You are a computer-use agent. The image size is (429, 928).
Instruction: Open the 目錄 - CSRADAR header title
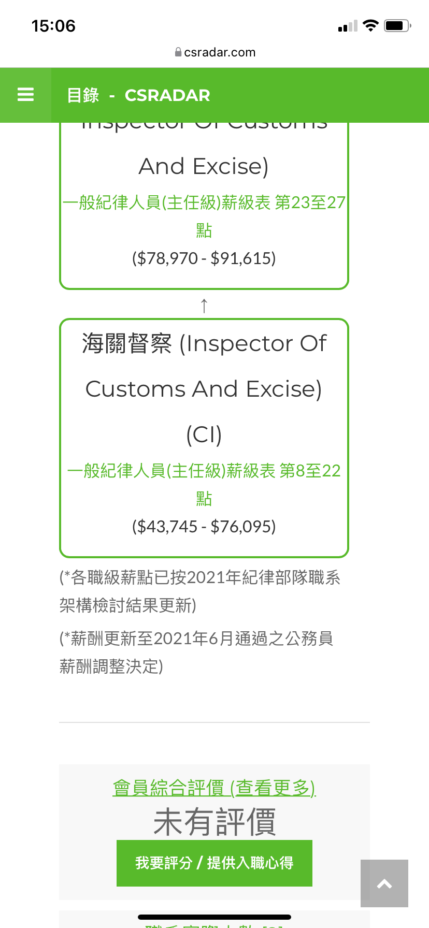tap(138, 95)
